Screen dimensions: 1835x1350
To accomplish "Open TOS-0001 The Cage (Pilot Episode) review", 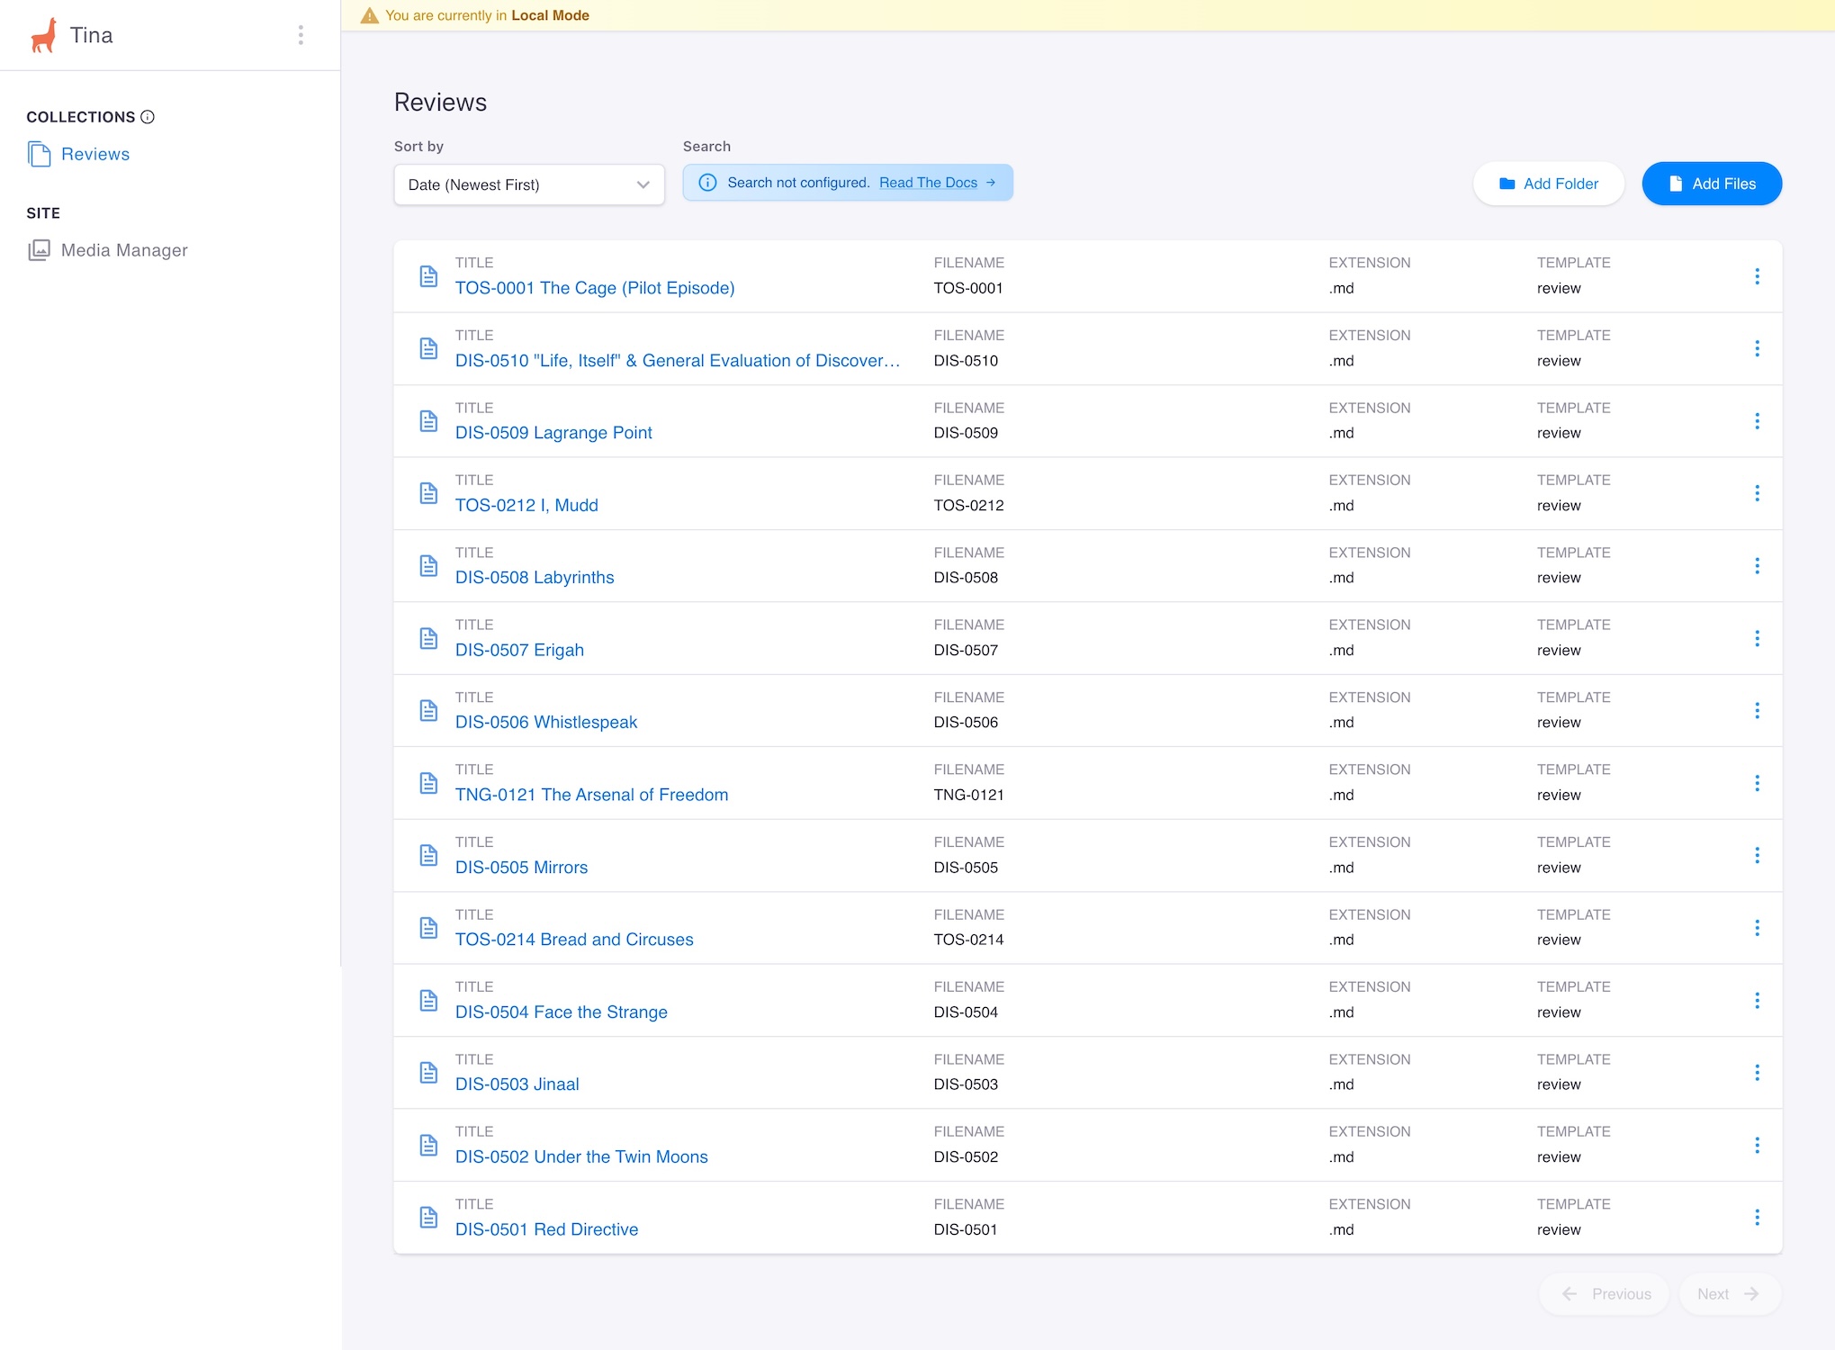I will [595, 288].
